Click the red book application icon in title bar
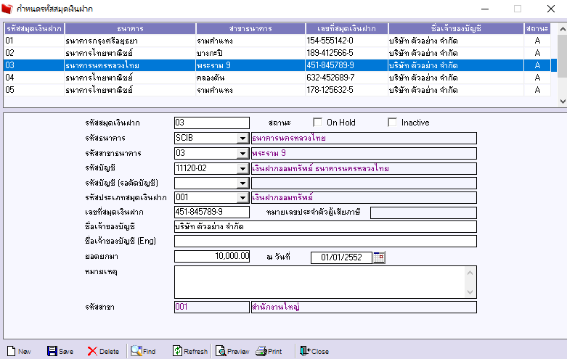The image size is (567, 359). [x=7, y=9]
